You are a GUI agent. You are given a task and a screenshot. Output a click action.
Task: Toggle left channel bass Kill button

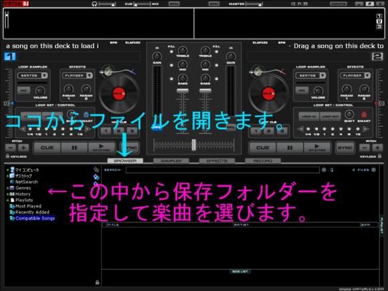[171, 79]
